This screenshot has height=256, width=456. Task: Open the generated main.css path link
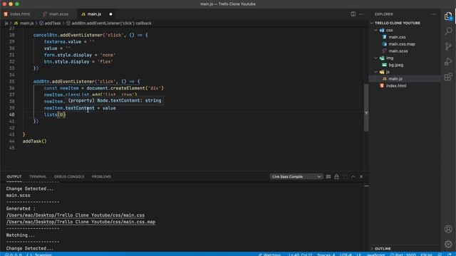click(x=76, y=215)
